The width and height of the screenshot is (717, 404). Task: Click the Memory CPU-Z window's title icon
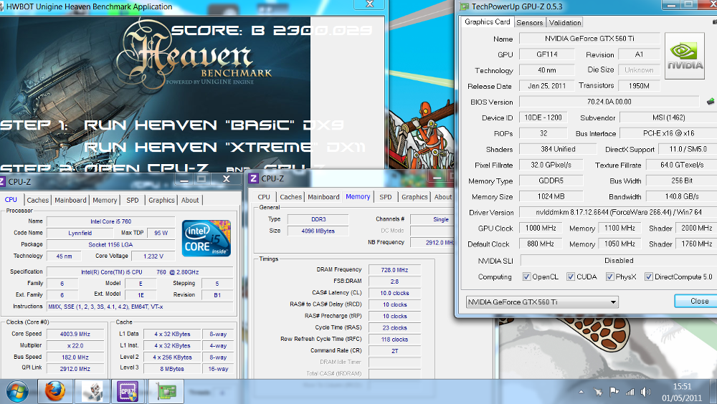click(x=254, y=178)
